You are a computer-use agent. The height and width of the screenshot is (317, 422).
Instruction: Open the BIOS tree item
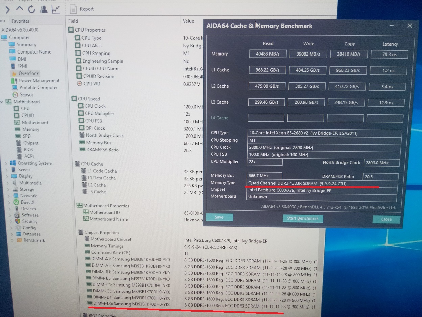coord(28,149)
